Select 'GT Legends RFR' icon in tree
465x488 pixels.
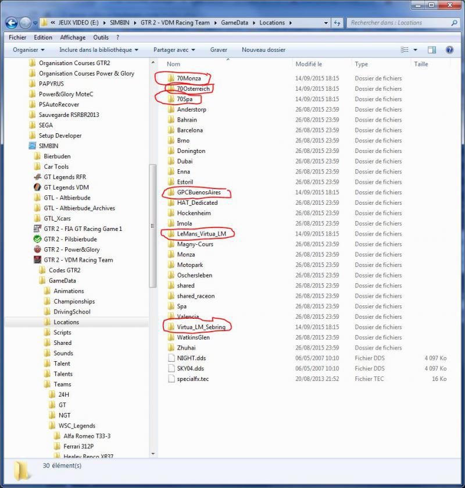click(37, 177)
